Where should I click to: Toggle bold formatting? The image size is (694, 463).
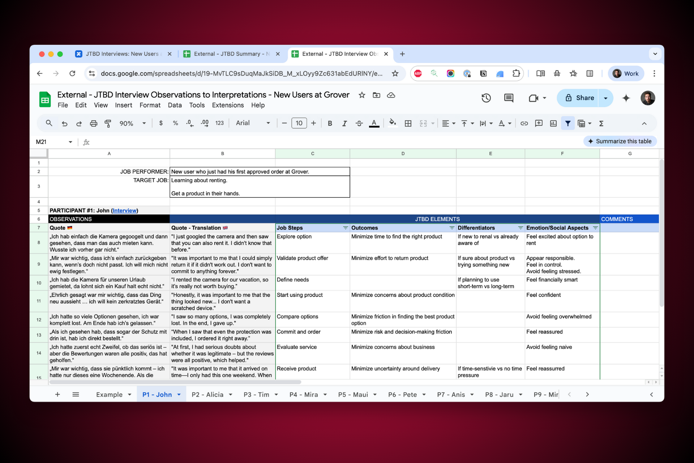coord(330,123)
